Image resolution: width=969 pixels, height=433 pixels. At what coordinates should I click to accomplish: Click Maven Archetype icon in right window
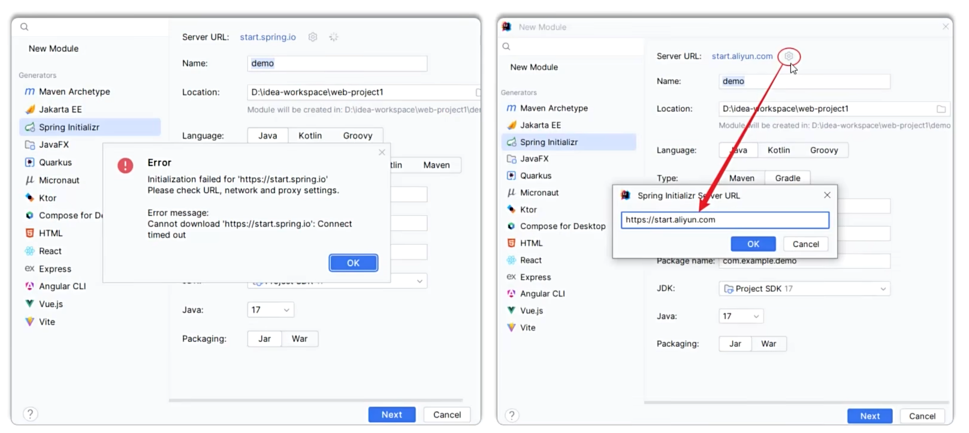[x=511, y=108]
